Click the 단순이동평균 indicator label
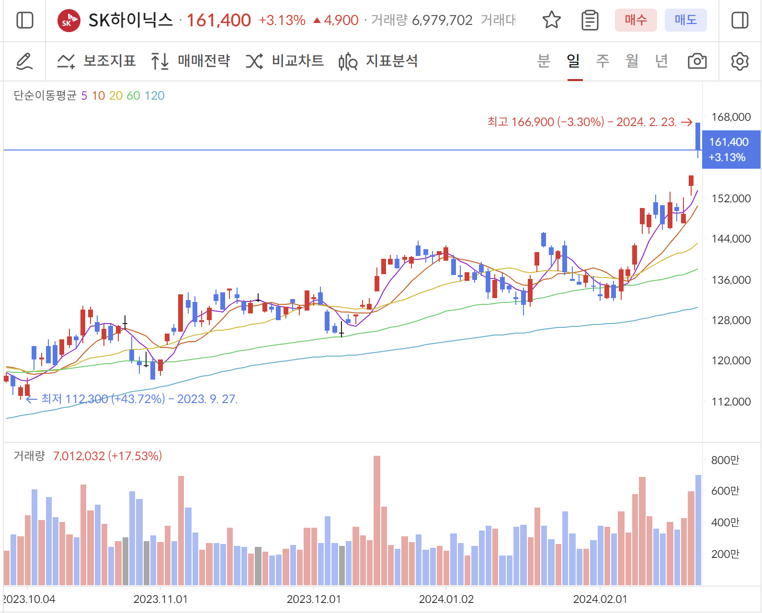 tap(45, 96)
